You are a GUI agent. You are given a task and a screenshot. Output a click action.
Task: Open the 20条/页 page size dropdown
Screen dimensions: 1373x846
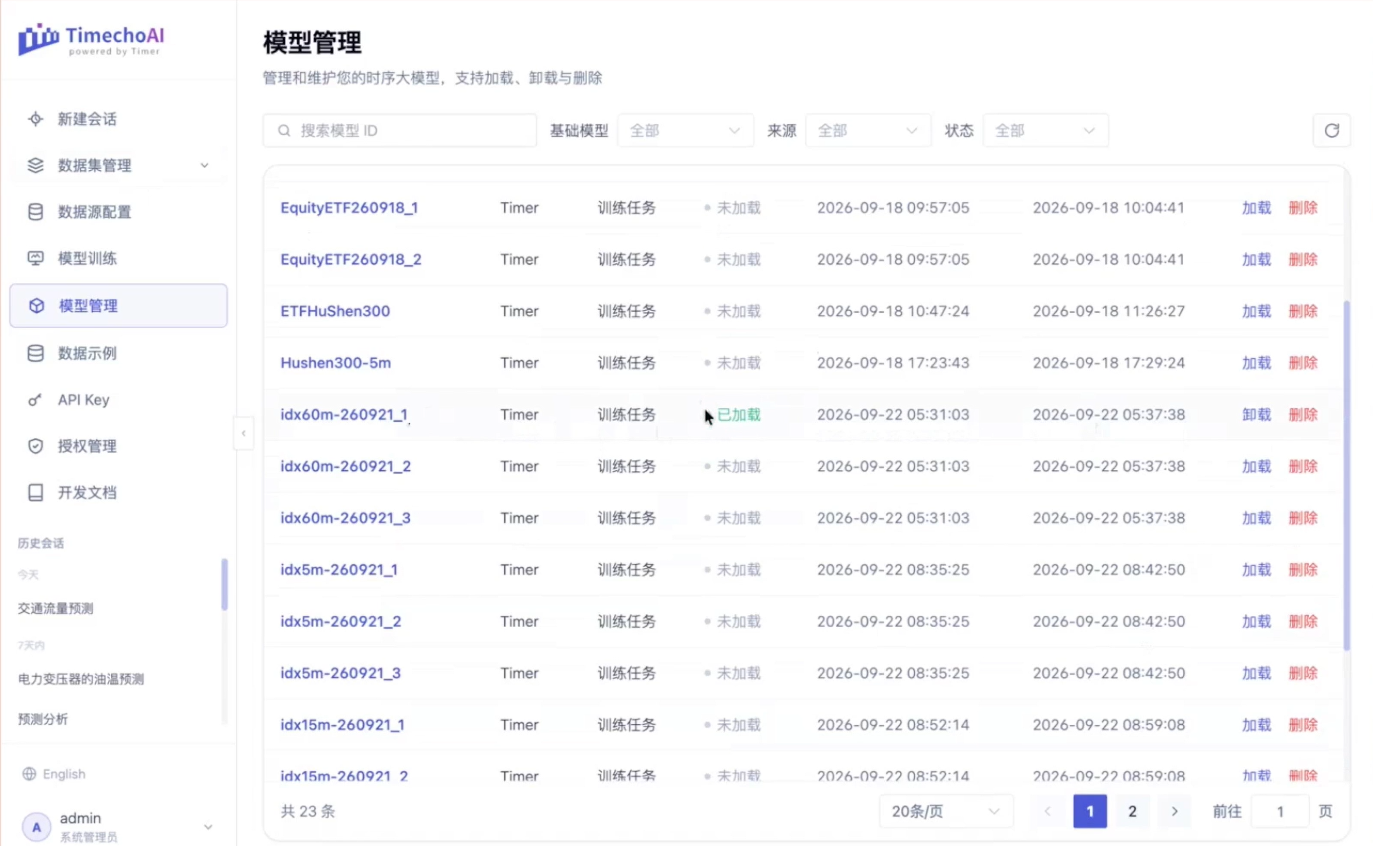pyautogui.click(x=946, y=811)
